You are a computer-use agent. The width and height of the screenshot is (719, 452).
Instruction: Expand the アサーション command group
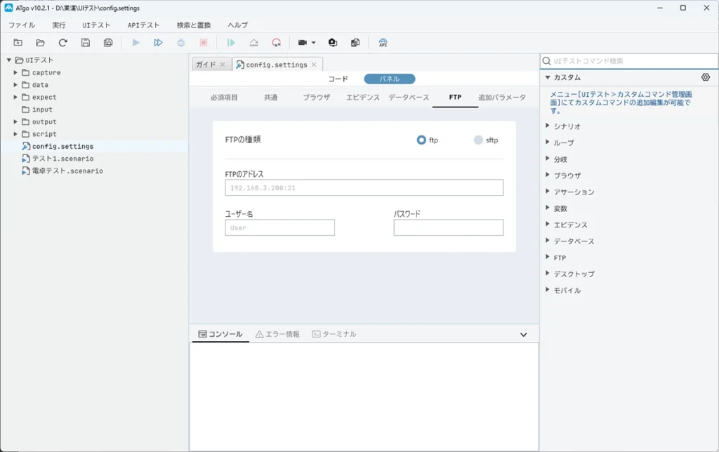[548, 191]
